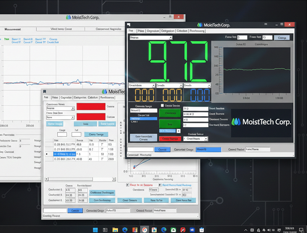Click the blue button in the dark window's bottom bar

(163, 150)
